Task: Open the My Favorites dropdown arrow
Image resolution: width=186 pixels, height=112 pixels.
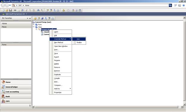Action: [27, 18]
